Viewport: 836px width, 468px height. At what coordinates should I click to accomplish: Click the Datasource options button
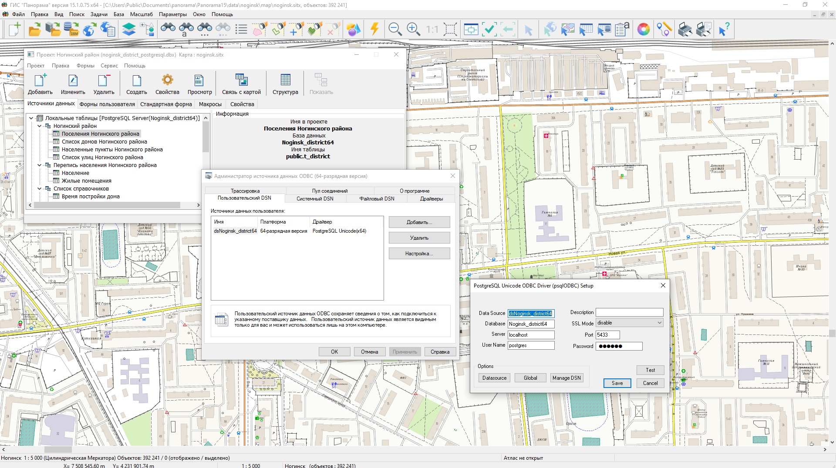click(x=494, y=378)
